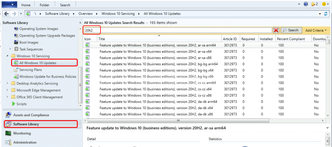Sort by the Title column header
The image size is (332, 147).
click(159, 39)
